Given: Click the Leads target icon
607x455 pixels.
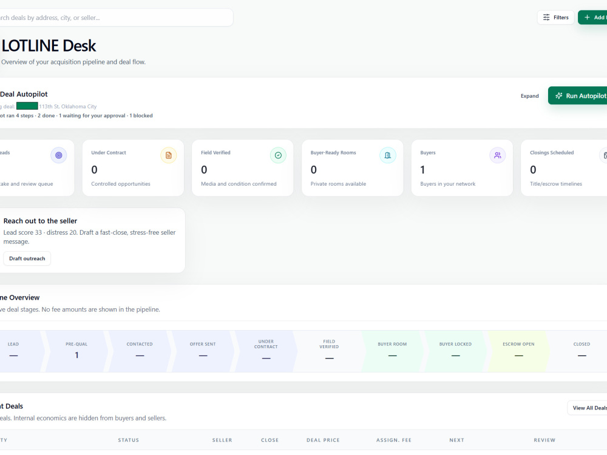Looking at the screenshot, I should (58, 155).
